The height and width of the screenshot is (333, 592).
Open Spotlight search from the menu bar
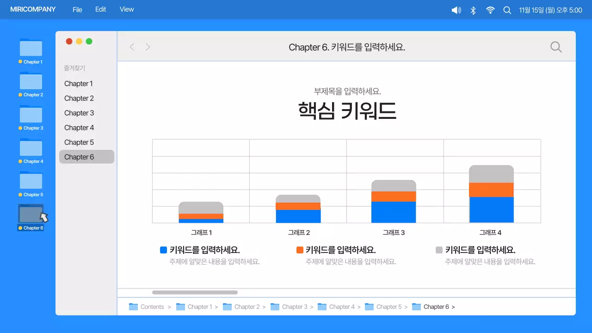coord(507,9)
